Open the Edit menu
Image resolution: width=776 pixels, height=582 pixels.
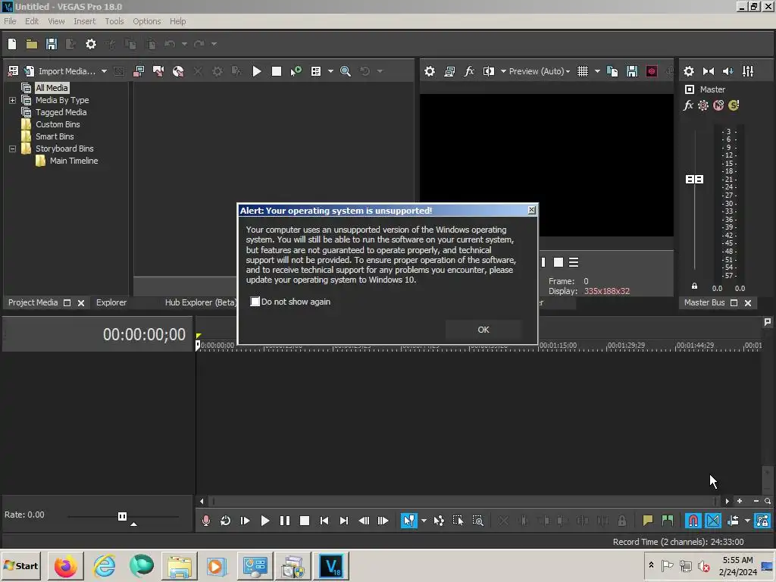coord(32,21)
